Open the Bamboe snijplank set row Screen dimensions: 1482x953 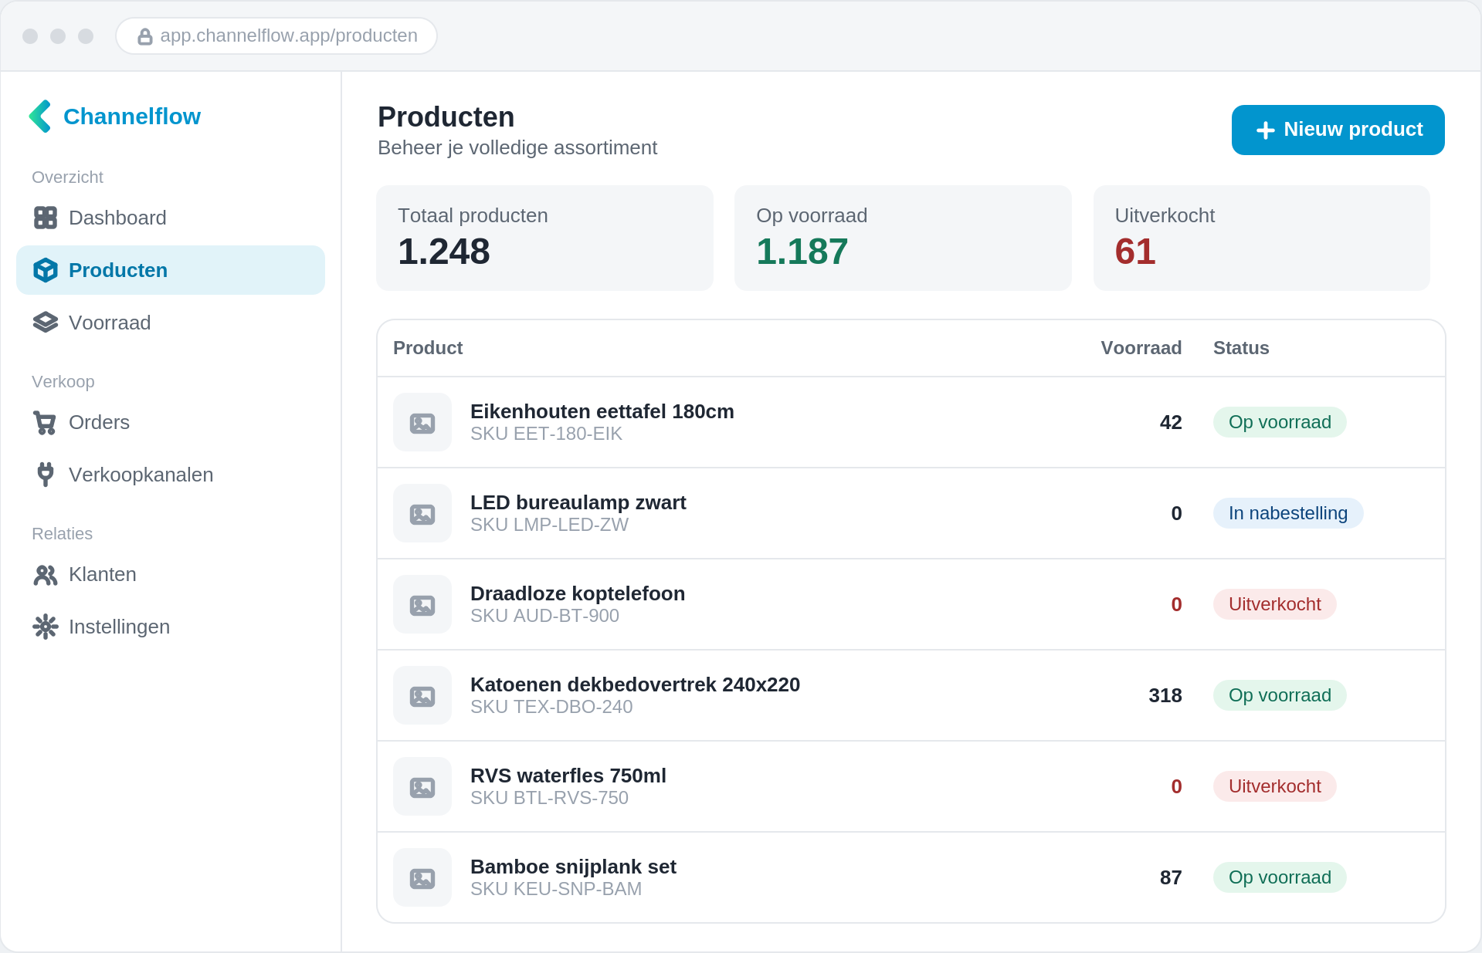911,877
